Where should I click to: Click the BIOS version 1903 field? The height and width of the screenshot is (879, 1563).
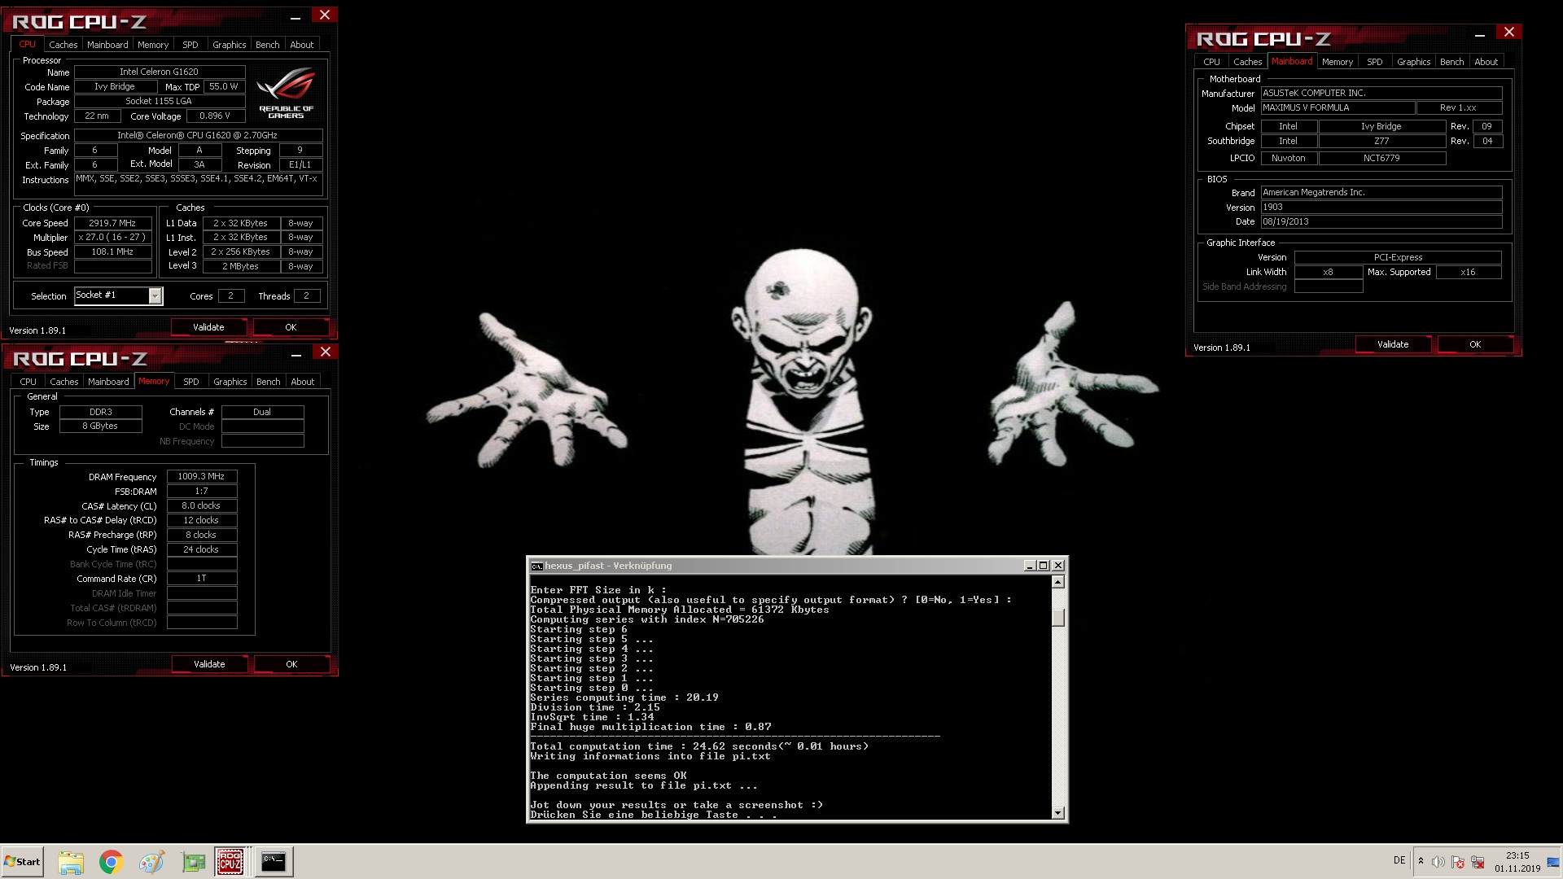1381,208
